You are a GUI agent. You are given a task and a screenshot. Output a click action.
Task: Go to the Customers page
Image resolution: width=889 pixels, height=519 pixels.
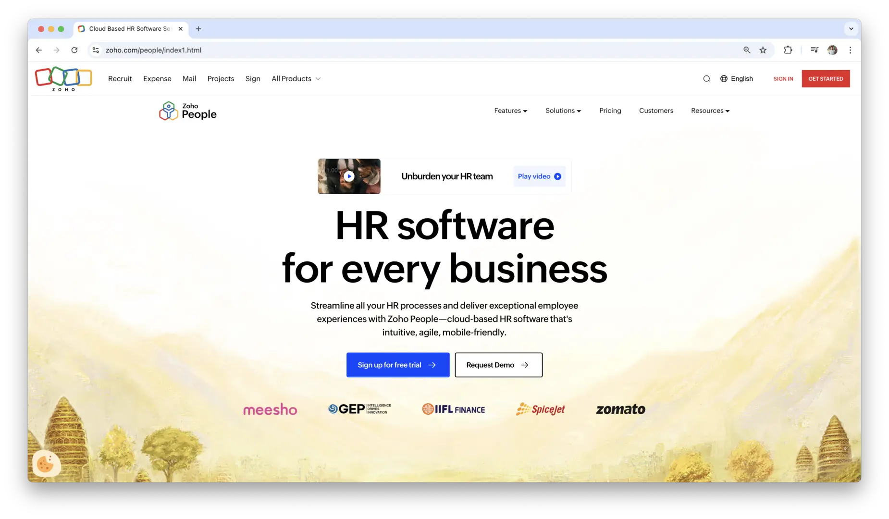pyautogui.click(x=656, y=111)
